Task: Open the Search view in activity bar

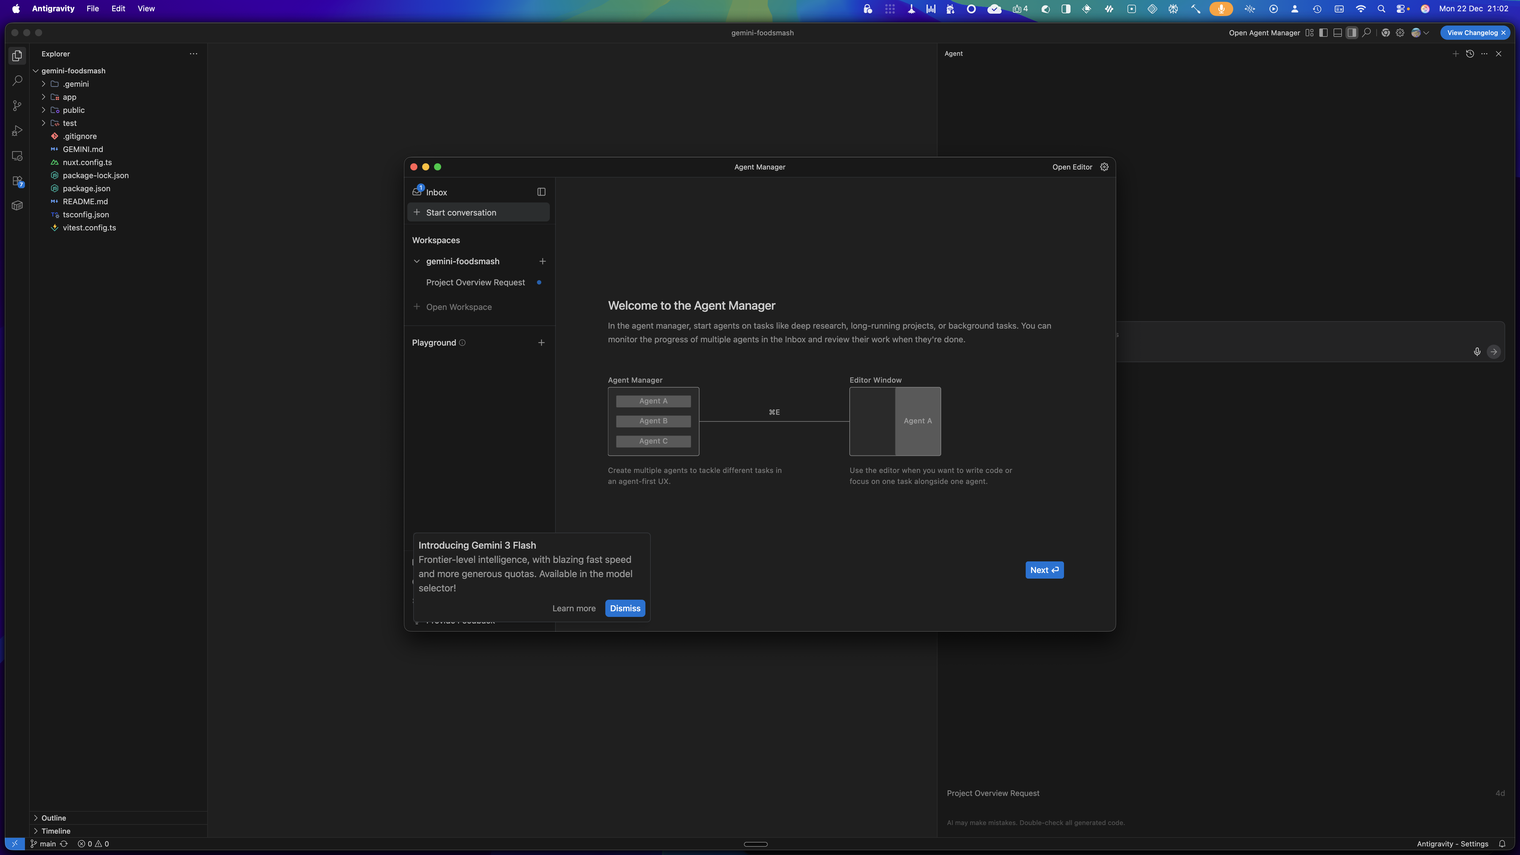Action: coord(17,80)
